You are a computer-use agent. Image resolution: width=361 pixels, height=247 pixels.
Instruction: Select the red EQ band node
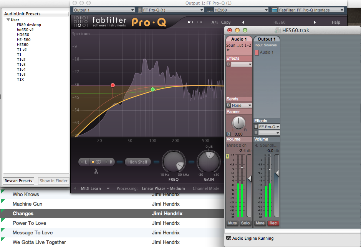pyautogui.click(x=113, y=85)
